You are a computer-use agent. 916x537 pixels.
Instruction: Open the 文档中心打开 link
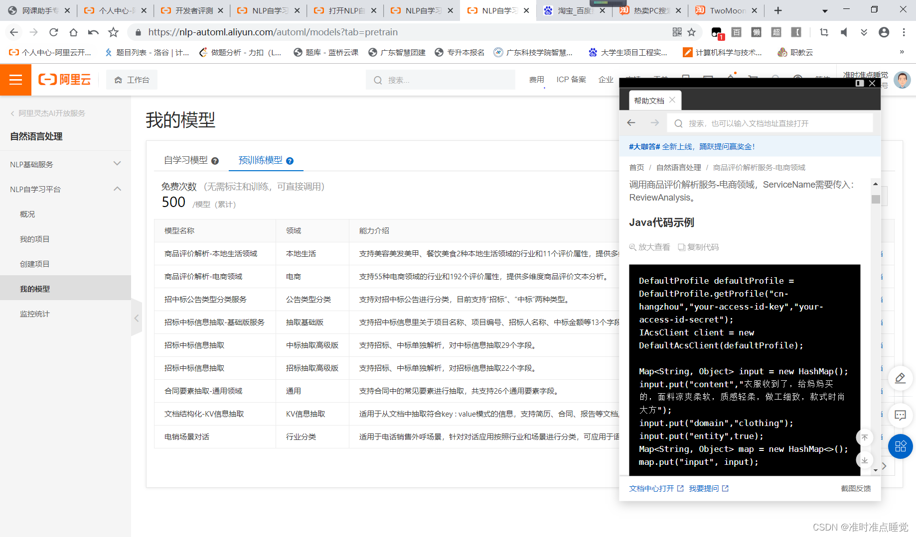click(651, 488)
